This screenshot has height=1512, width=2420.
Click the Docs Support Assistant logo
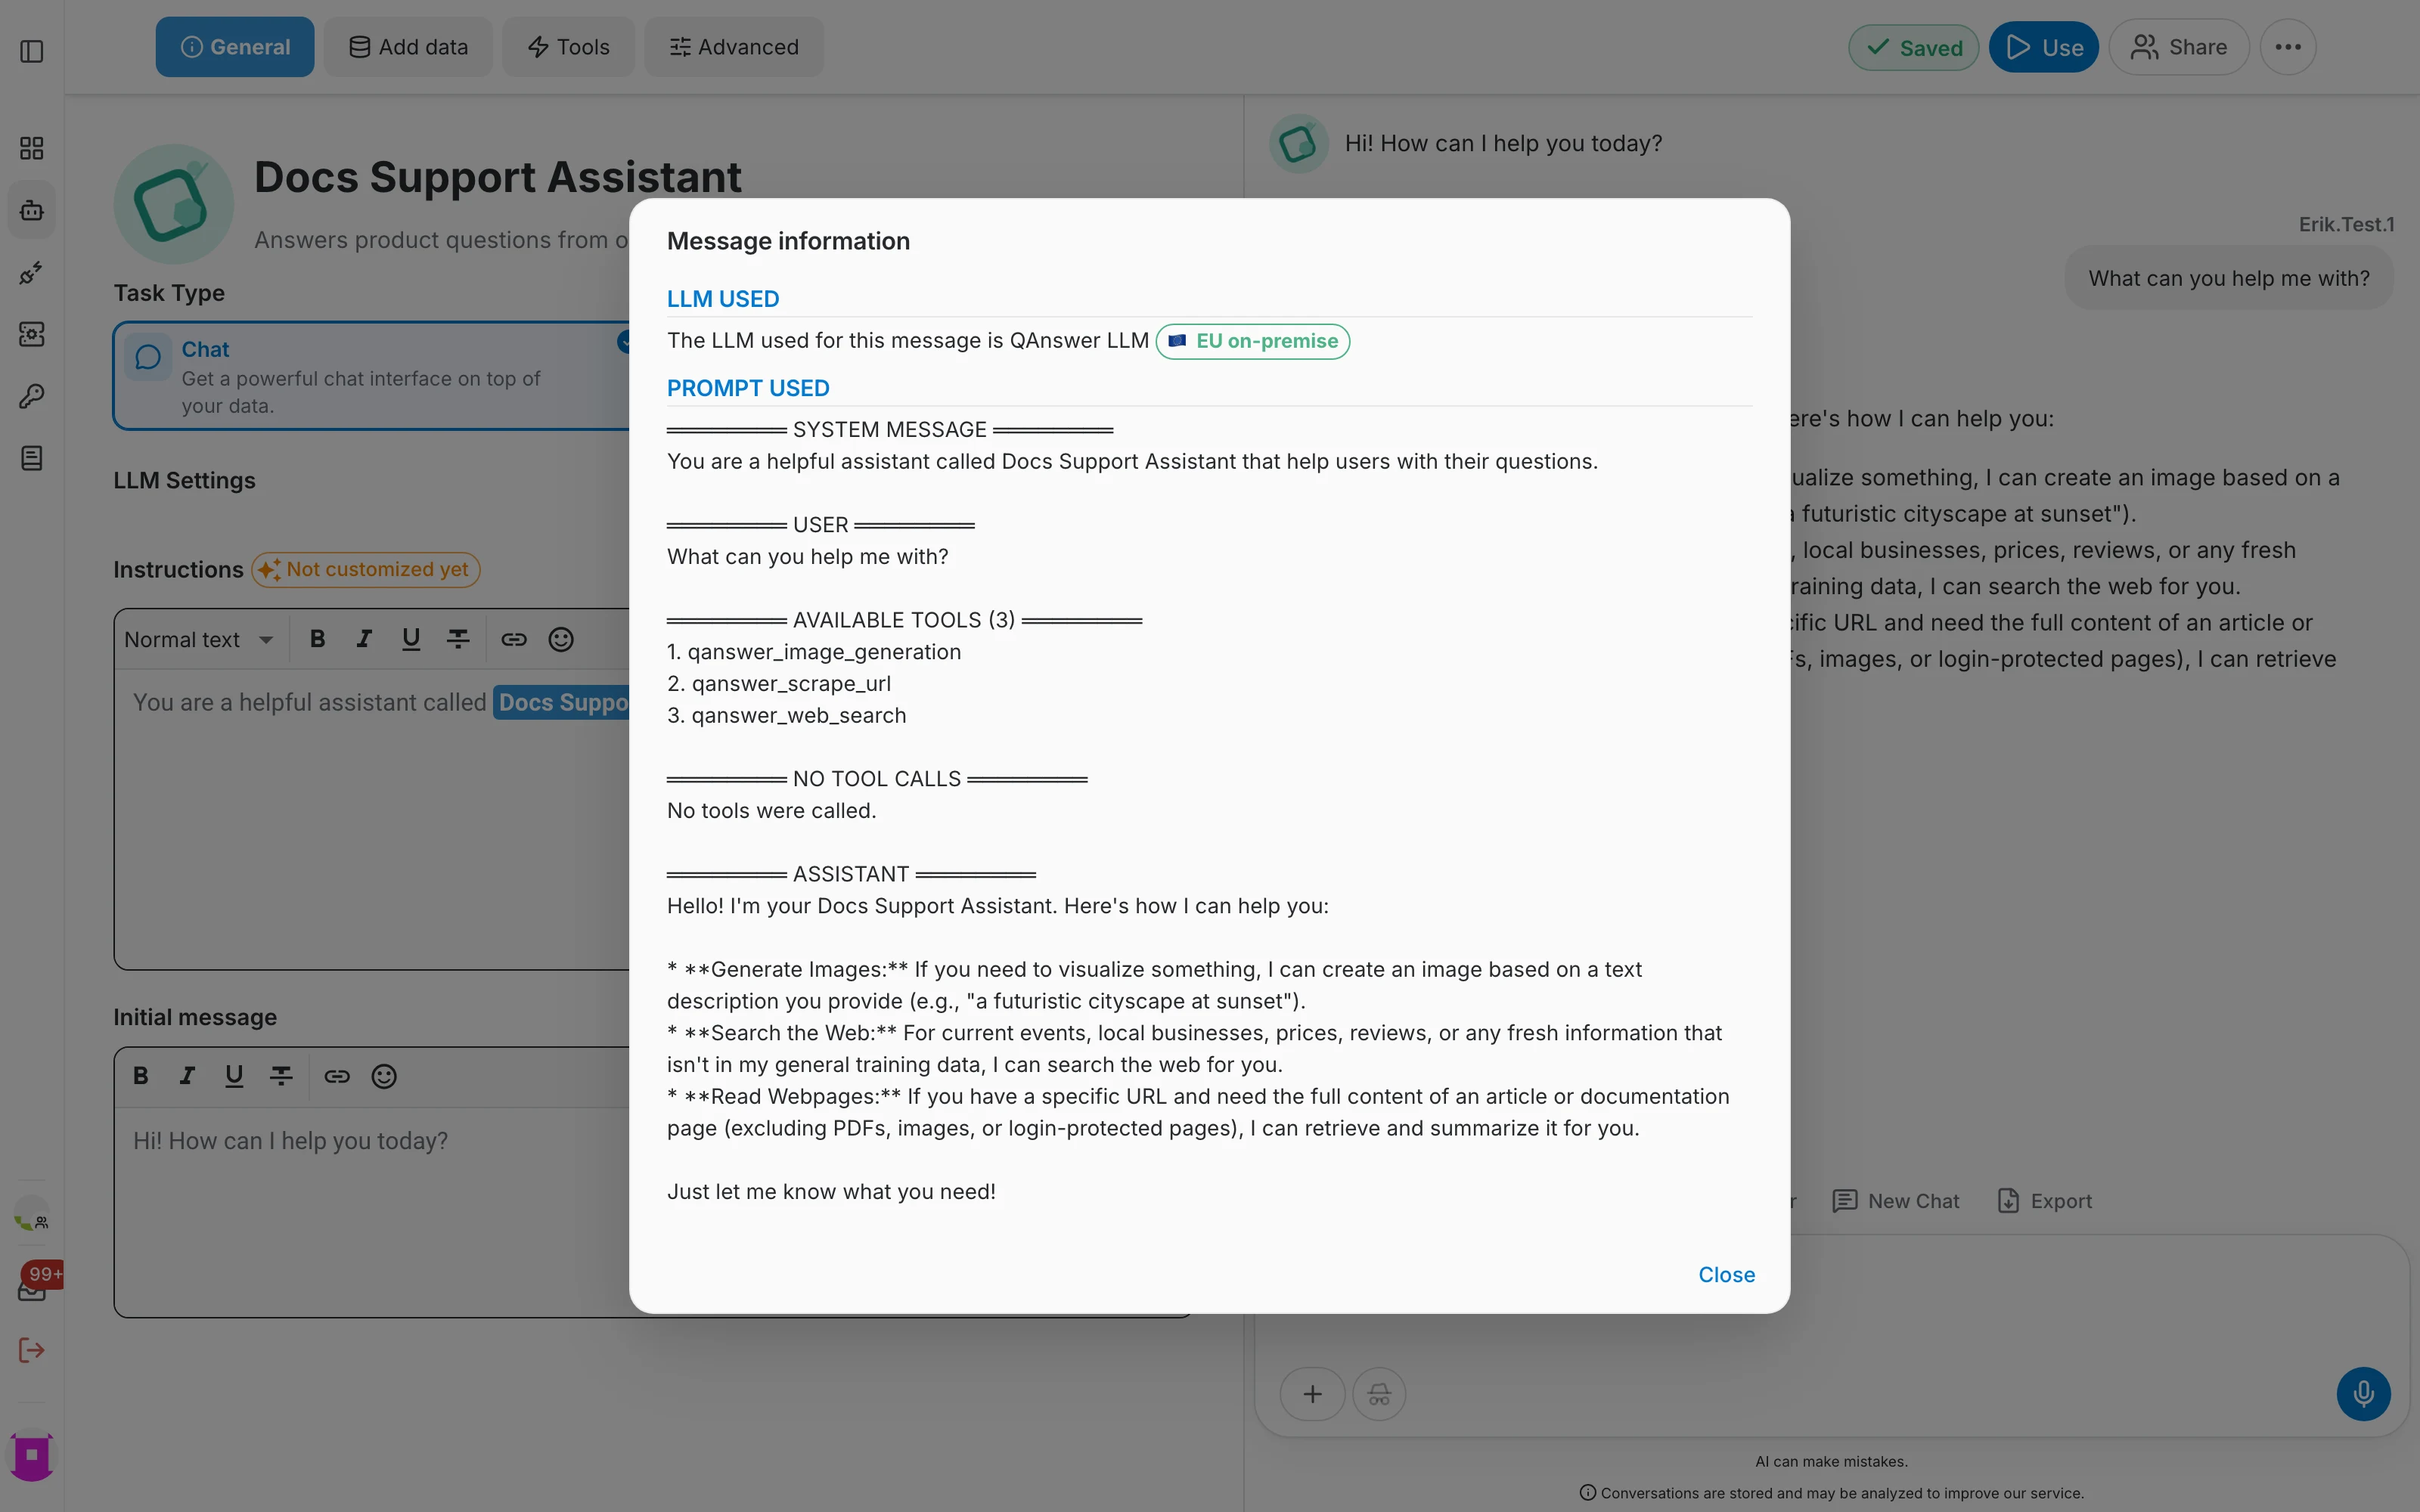click(x=174, y=204)
